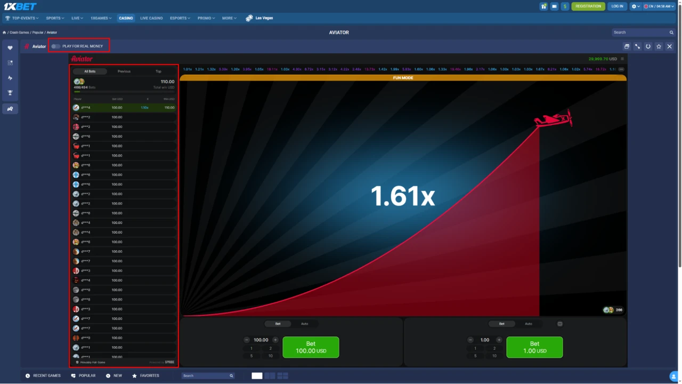Add Aviator to favorites with star icon
This screenshot has height=384, width=682.
pos(659,46)
